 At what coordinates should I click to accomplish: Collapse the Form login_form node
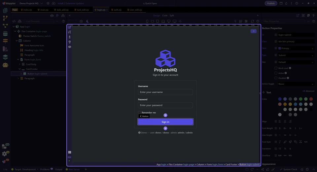18,60
